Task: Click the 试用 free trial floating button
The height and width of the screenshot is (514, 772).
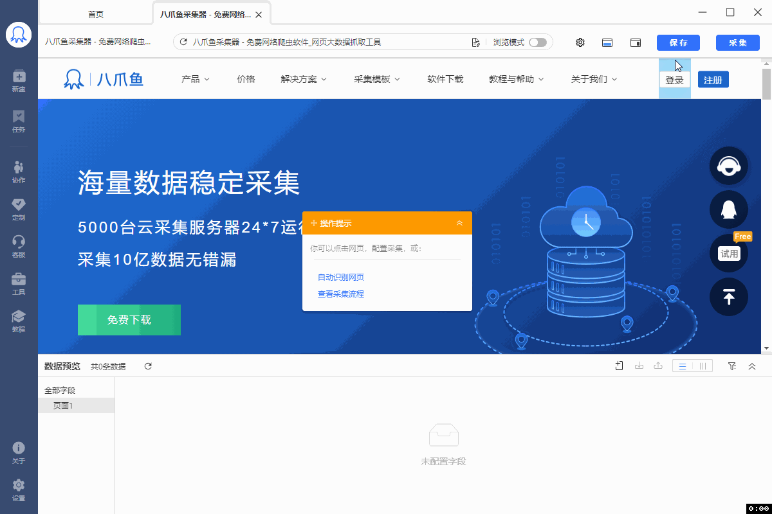Action: [x=729, y=253]
